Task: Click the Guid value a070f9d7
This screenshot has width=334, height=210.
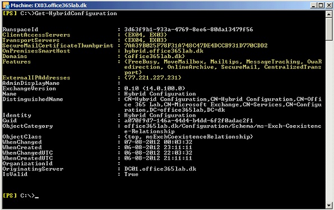Action: [x=188, y=121]
